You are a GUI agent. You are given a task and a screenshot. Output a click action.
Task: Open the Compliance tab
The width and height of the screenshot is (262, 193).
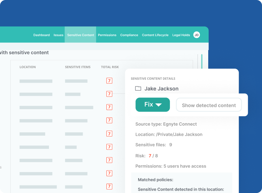coord(129,35)
